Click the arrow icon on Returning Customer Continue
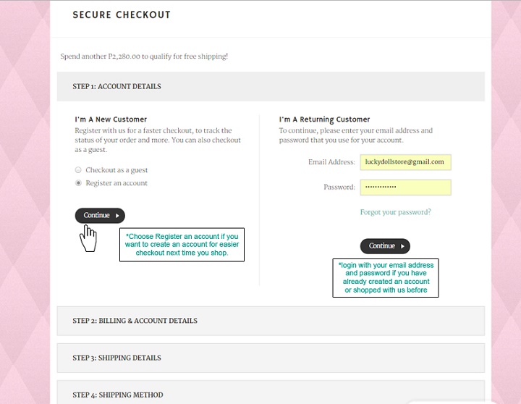The height and width of the screenshot is (404, 521). pyautogui.click(x=402, y=246)
